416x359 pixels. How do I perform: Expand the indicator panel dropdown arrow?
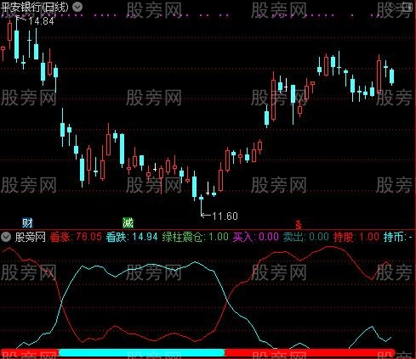click(6, 237)
